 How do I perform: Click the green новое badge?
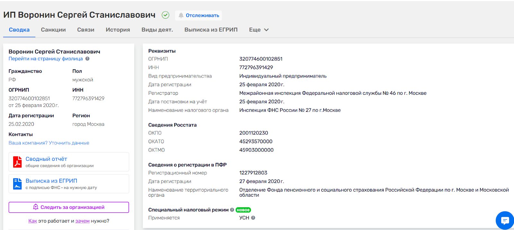(243, 210)
